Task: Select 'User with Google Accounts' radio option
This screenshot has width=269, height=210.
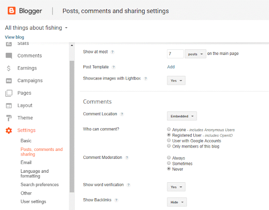Action: click(x=169, y=141)
